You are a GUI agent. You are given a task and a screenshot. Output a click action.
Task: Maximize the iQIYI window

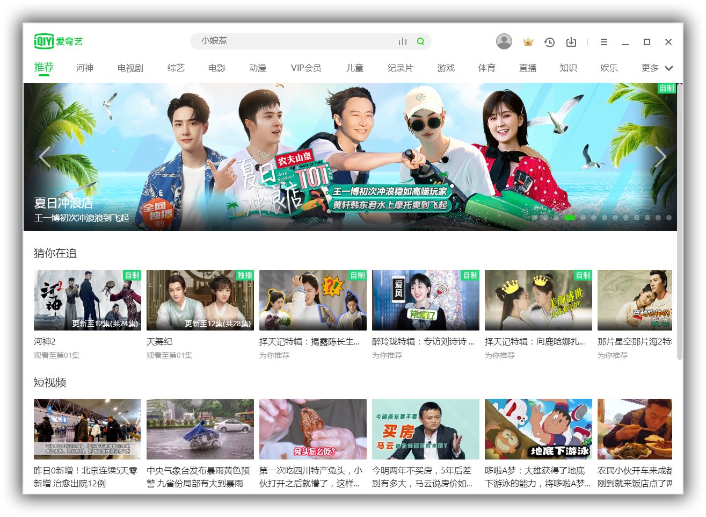(647, 42)
